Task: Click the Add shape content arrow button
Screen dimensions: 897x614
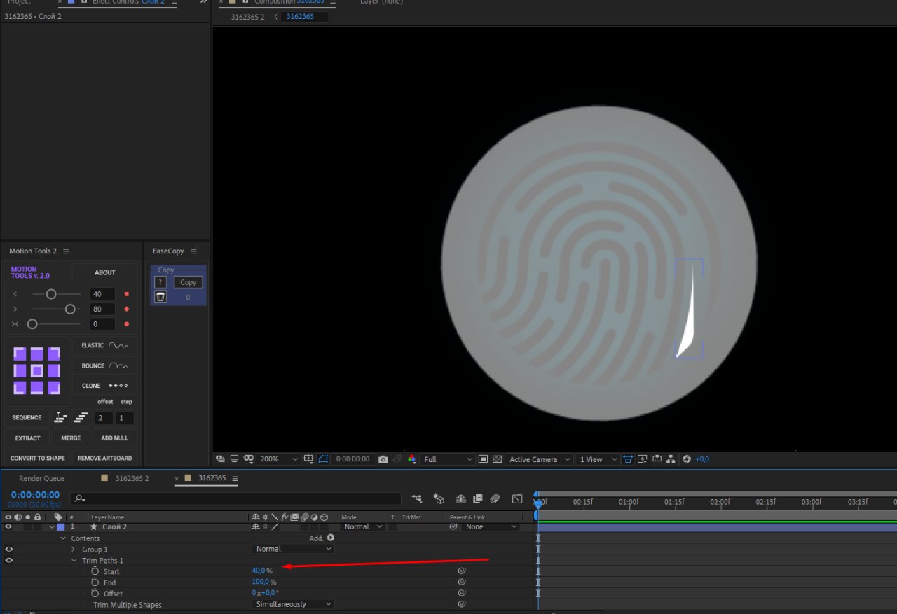Action: [x=330, y=538]
